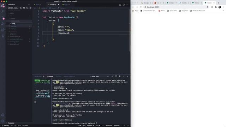Viewport: 226px width, 127px height.
Task: Click the Apps bookmark shortcut
Action: point(135,11)
